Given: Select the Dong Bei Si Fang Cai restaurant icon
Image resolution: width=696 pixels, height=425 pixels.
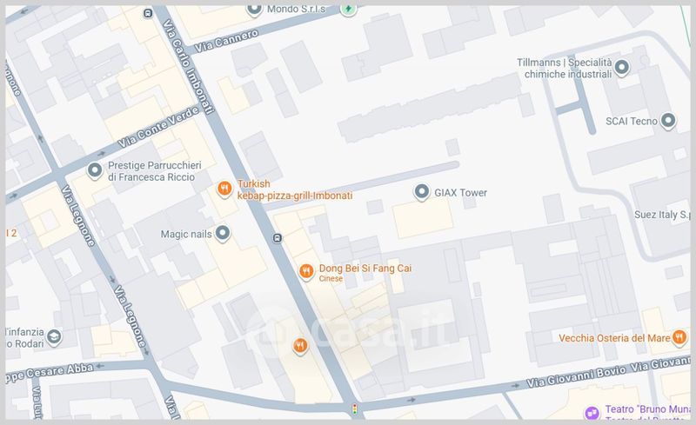Looking at the screenshot, I should point(306,270).
